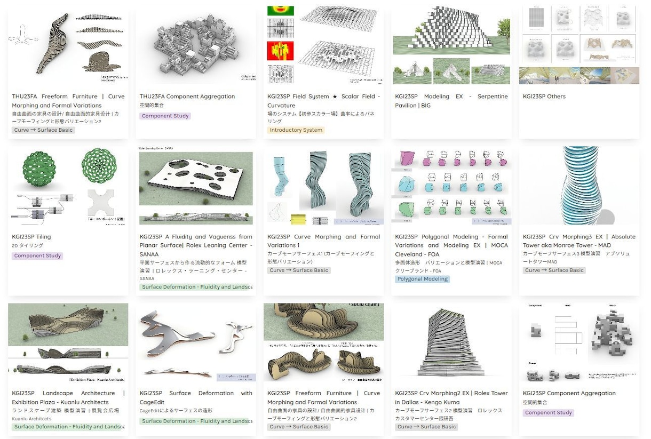Open the KGI23SP Tiling thumbnail image
The width and height of the screenshot is (651, 439).
tap(68, 186)
